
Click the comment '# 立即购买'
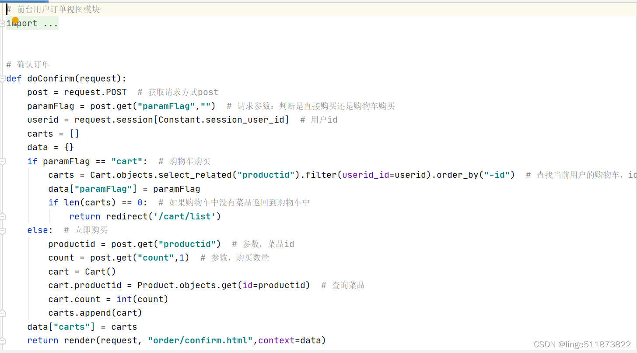point(86,230)
